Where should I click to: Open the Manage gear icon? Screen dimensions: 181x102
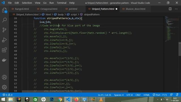click(5, 87)
